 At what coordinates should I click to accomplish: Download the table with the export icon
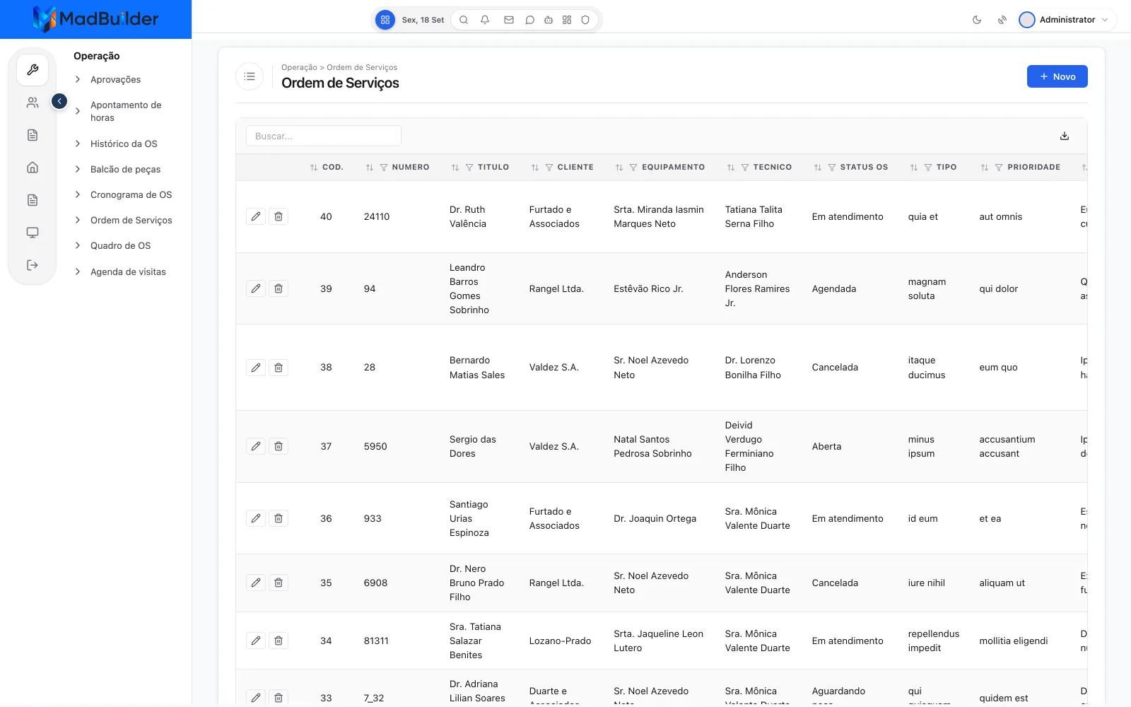tap(1065, 136)
